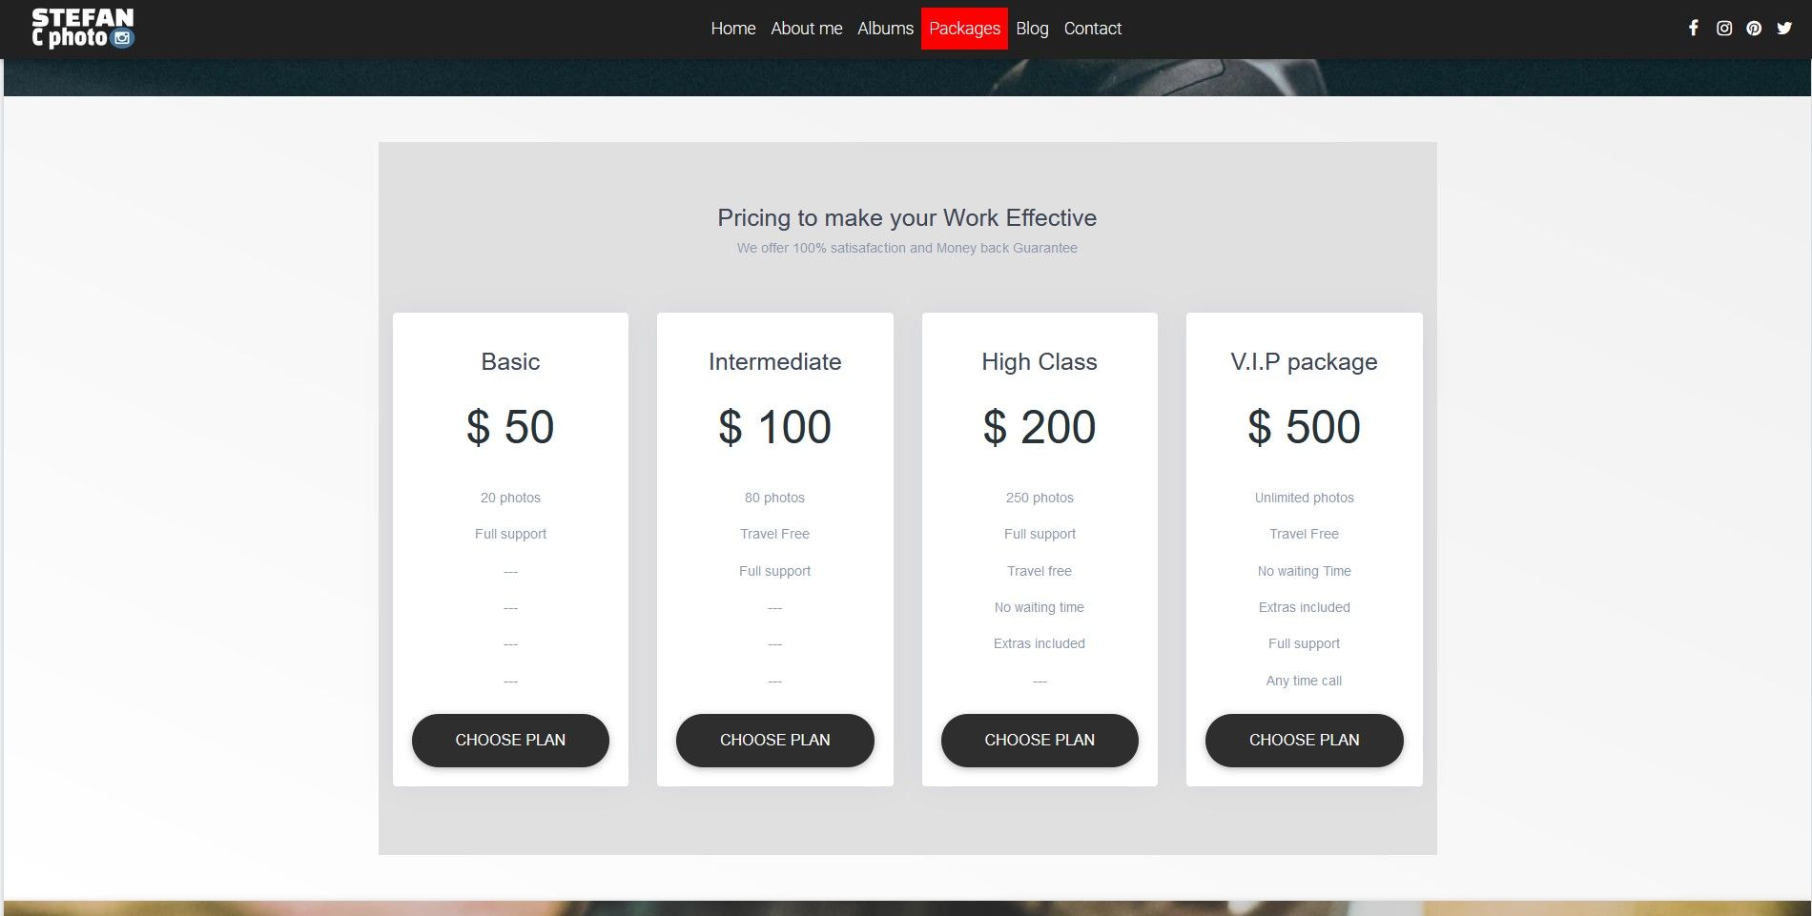Open the Pinterest social icon
The width and height of the screenshot is (1812, 916).
1754,29
